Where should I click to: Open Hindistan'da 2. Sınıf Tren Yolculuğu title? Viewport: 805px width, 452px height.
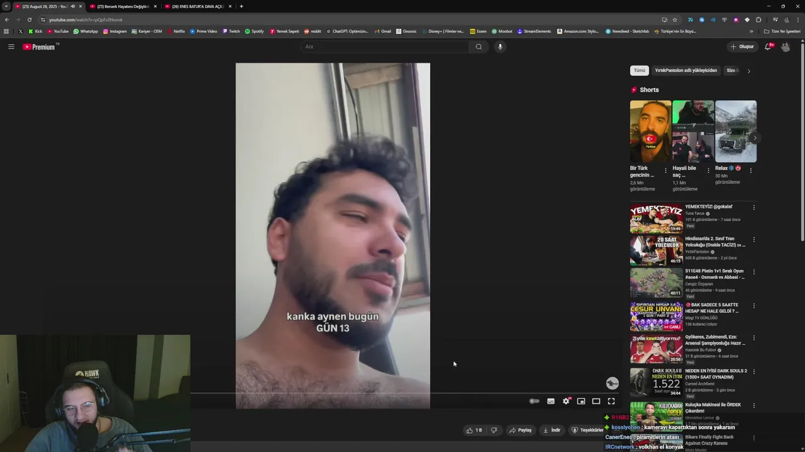coord(715,242)
